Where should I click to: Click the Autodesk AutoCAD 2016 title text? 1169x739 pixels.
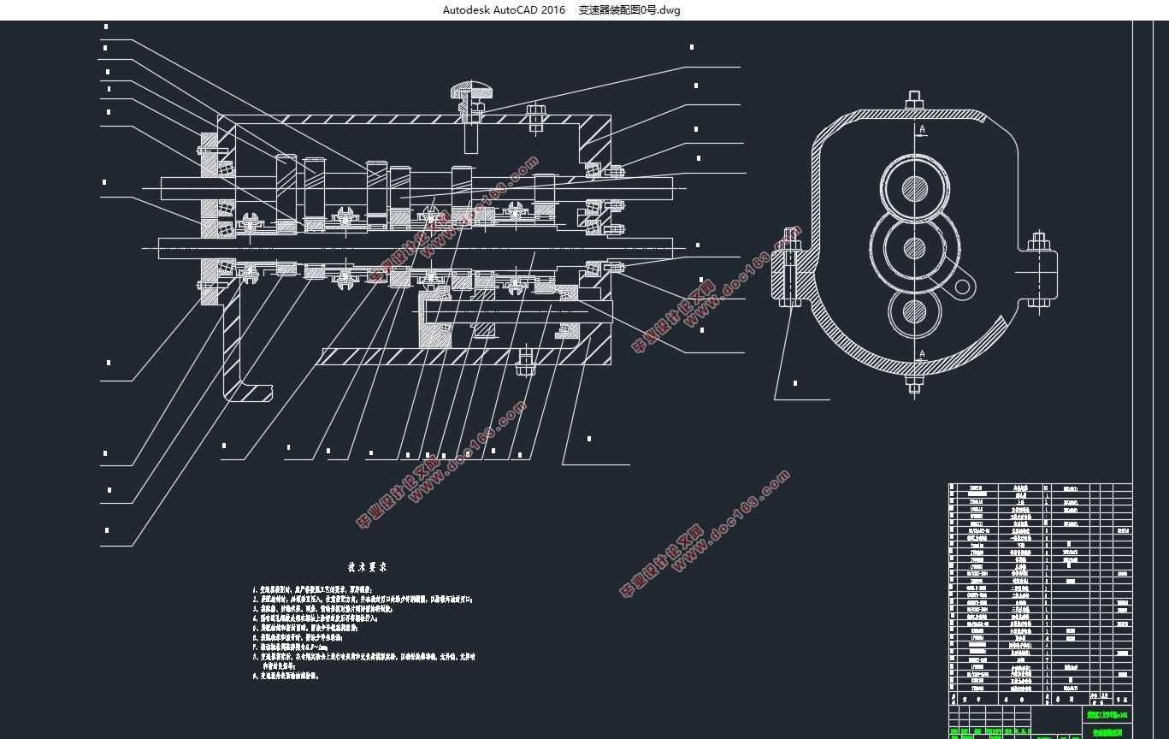click(x=504, y=10)
